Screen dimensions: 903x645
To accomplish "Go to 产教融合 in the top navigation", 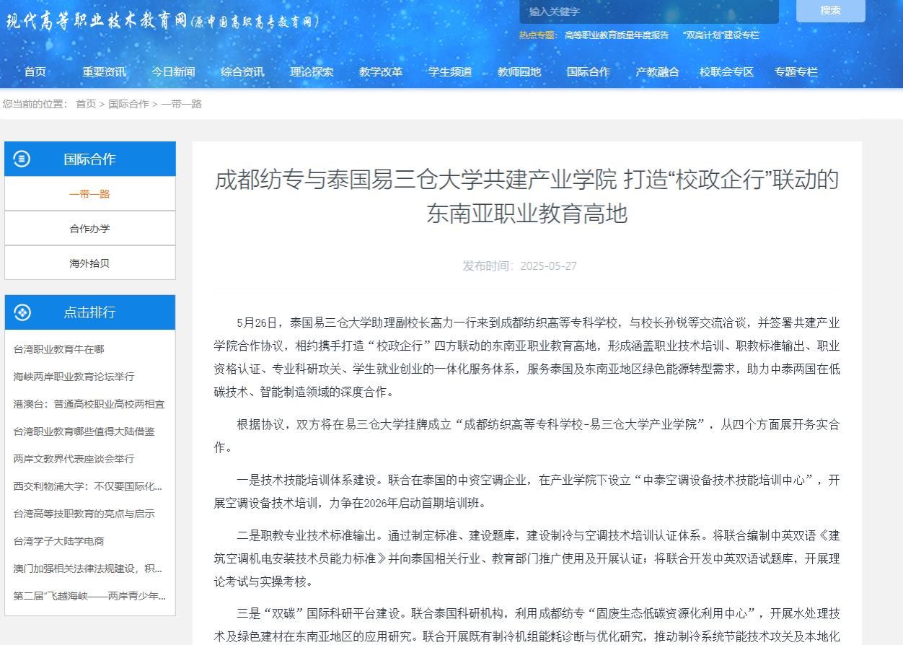I will click(657, 71).
